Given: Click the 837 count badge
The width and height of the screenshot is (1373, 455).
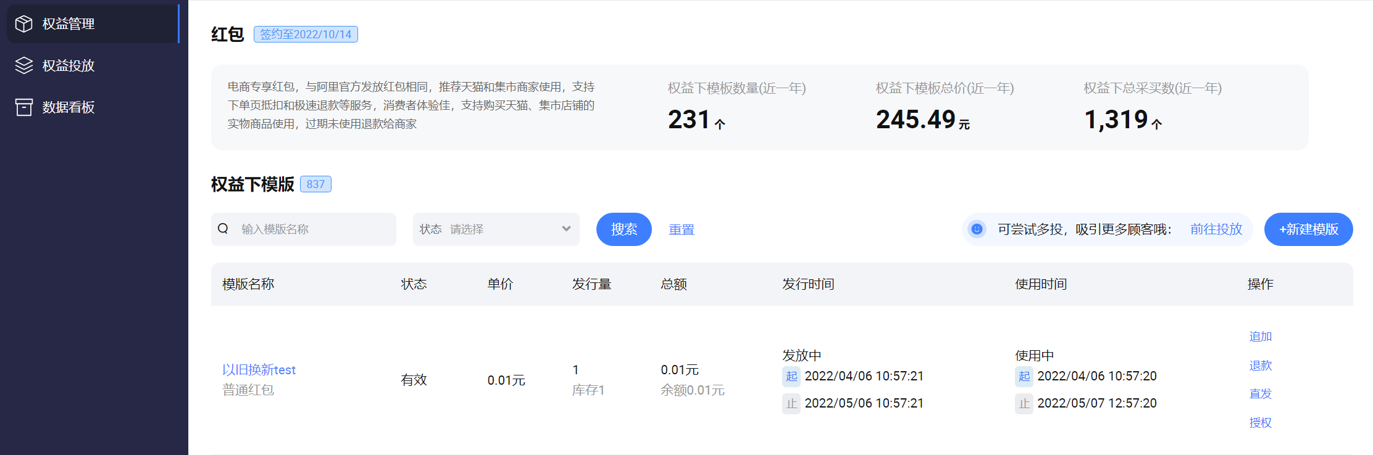Looking at the screenshot, I should [x=315, y=184].
